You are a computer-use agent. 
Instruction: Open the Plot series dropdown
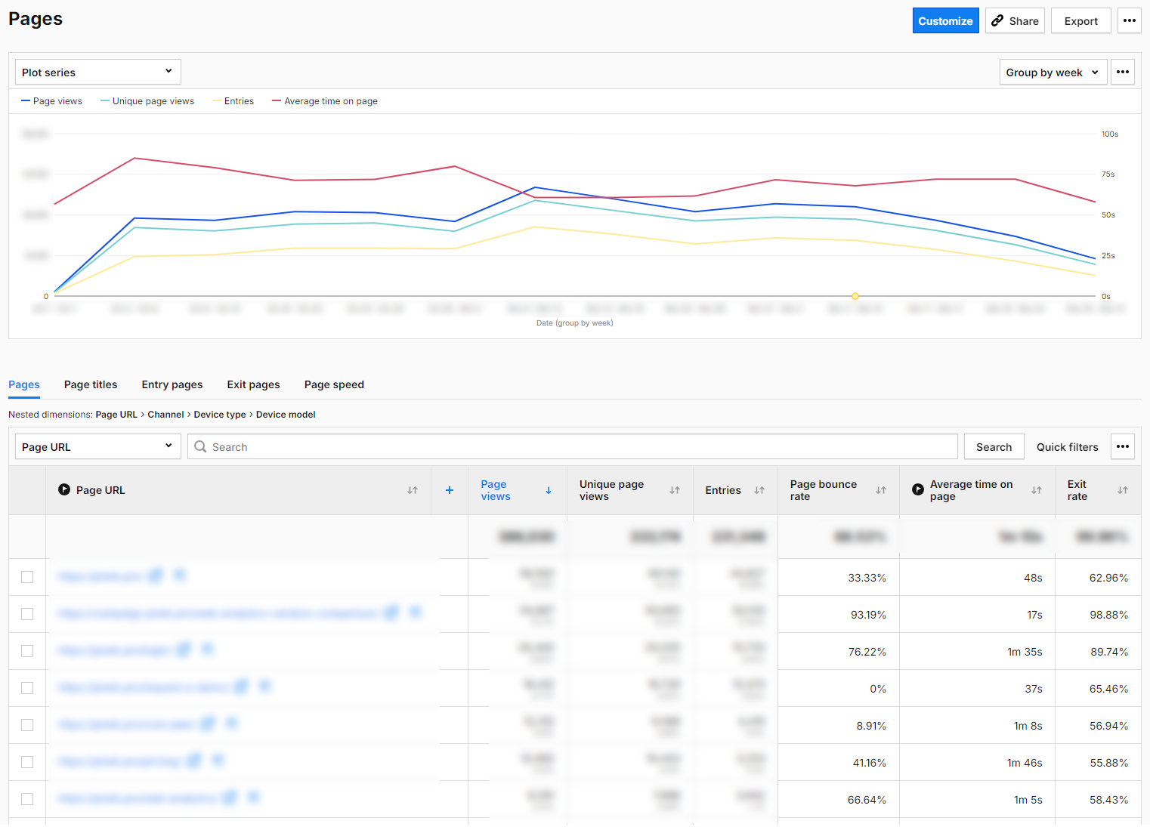pos(97,72)
